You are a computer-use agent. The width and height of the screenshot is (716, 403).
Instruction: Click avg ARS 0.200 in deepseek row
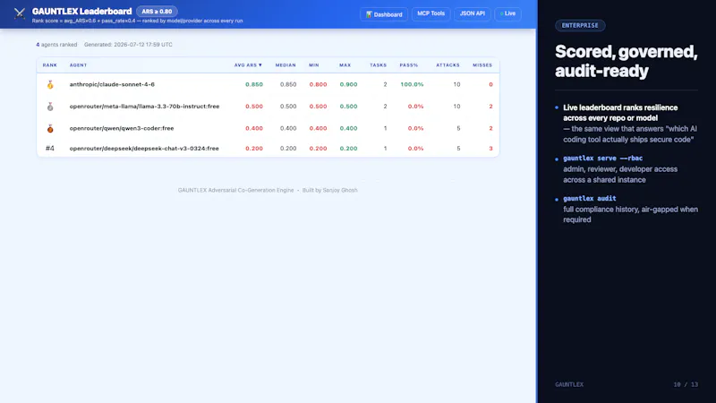pyautogui.click(x=254, y=149)
